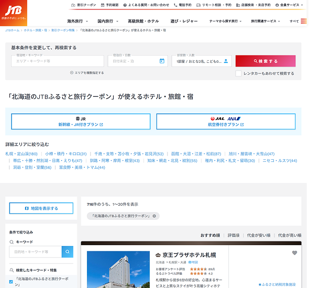This screenshot has width=309, height=288.
Task: Sort by おすすめ順
Action: coord(210,236)
